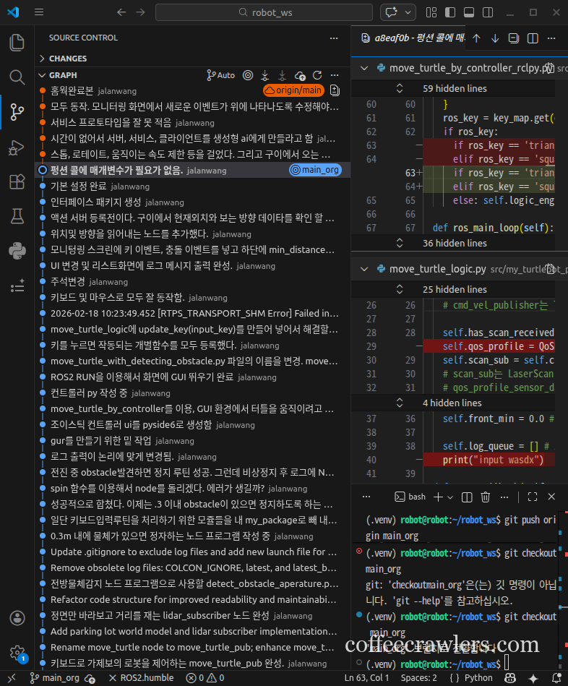The image size is (568, 686).
Task: Split the terminal pane
Action: pos(466,497)
